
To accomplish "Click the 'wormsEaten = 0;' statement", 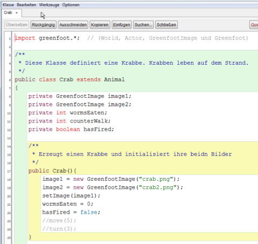I will 68,204.
